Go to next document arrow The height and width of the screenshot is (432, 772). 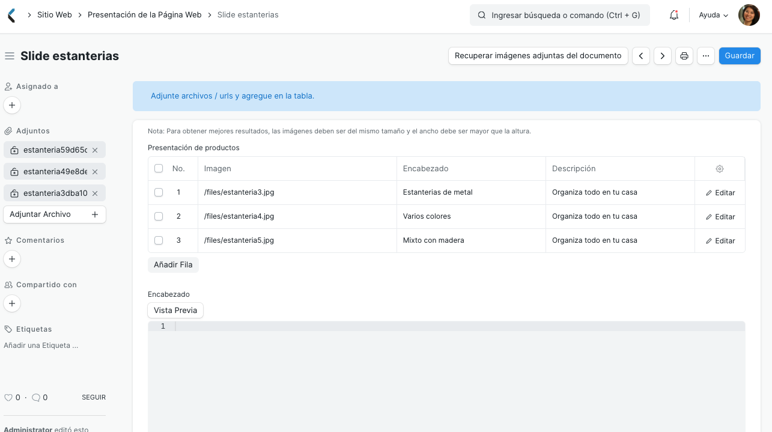tap(663, 56)
